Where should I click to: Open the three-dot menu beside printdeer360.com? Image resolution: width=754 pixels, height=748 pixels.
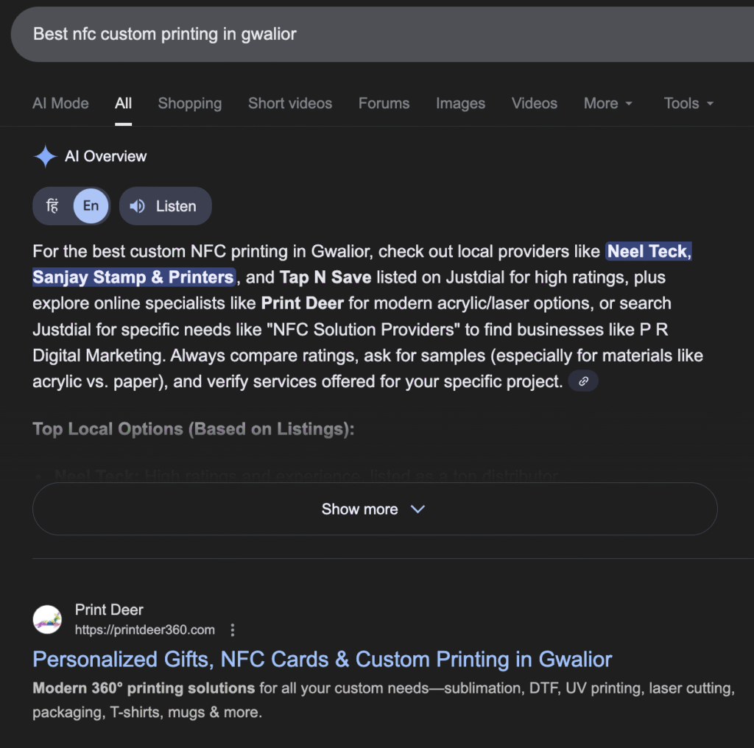(x=233, y=630)
